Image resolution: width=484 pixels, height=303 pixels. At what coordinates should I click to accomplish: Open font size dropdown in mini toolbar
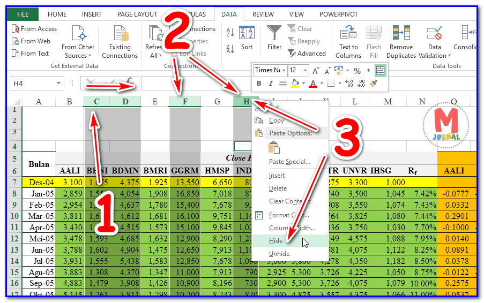[x=306, y=71]
